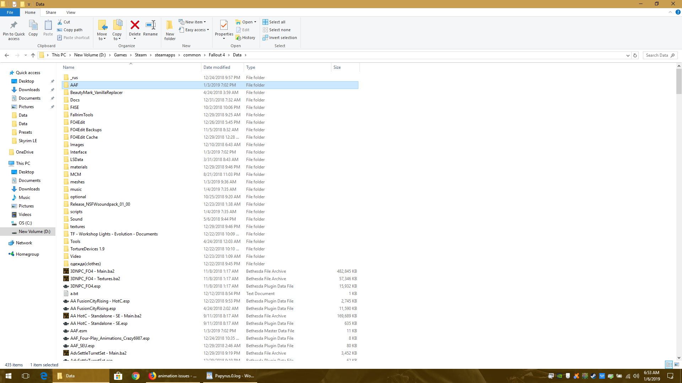Click Invert selection in ribbon
This screenshot has height=383, width=682.
click(x=280, y=38)
